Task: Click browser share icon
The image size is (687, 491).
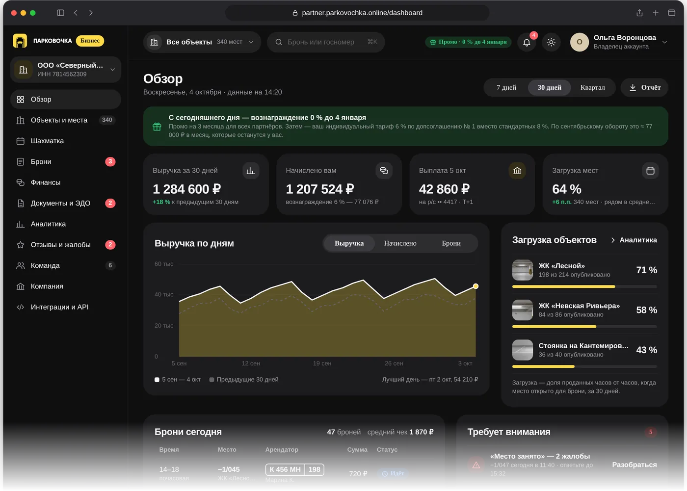Action: click(639, 13)
